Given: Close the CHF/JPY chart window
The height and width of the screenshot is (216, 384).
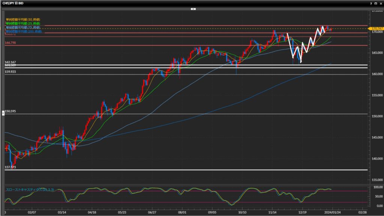Looking at the screenshot, I should (x=381, y=3).
